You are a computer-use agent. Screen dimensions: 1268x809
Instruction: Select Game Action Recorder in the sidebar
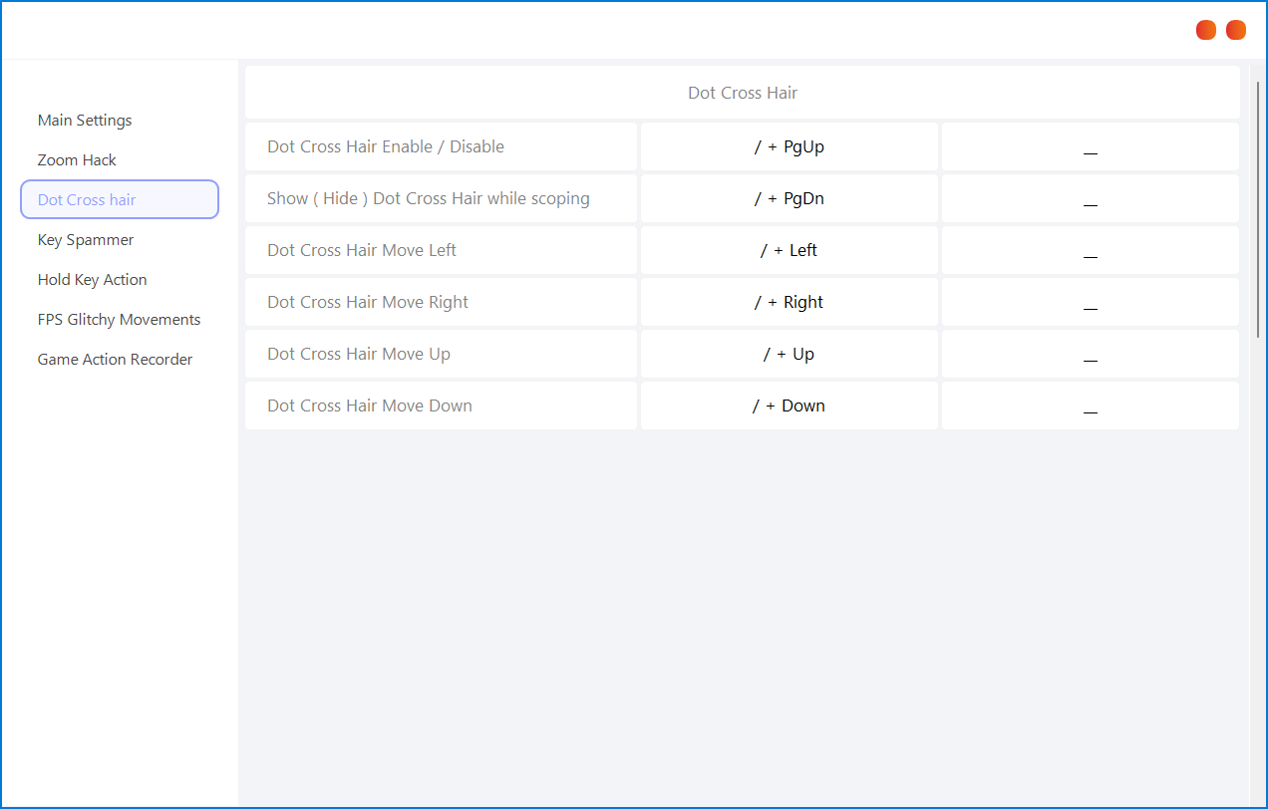(x=115, y=360)
